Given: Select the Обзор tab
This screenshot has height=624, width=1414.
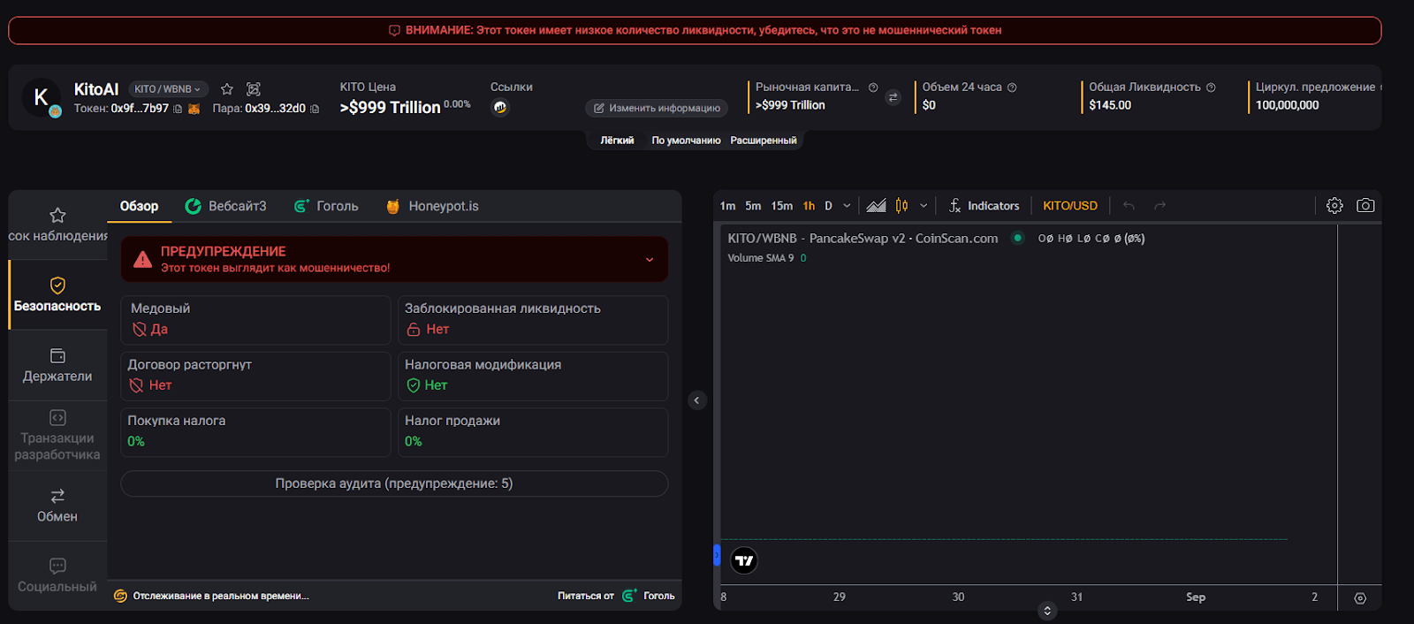Looking at the screenshot, I should click(140, 206).
